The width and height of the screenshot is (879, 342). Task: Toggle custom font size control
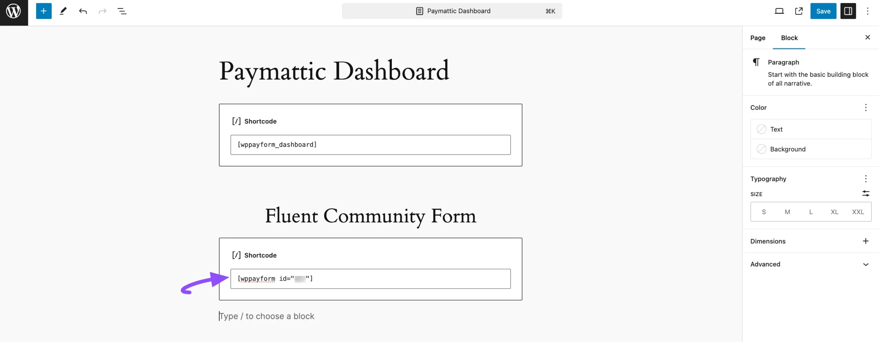click(x=866, y=194)
